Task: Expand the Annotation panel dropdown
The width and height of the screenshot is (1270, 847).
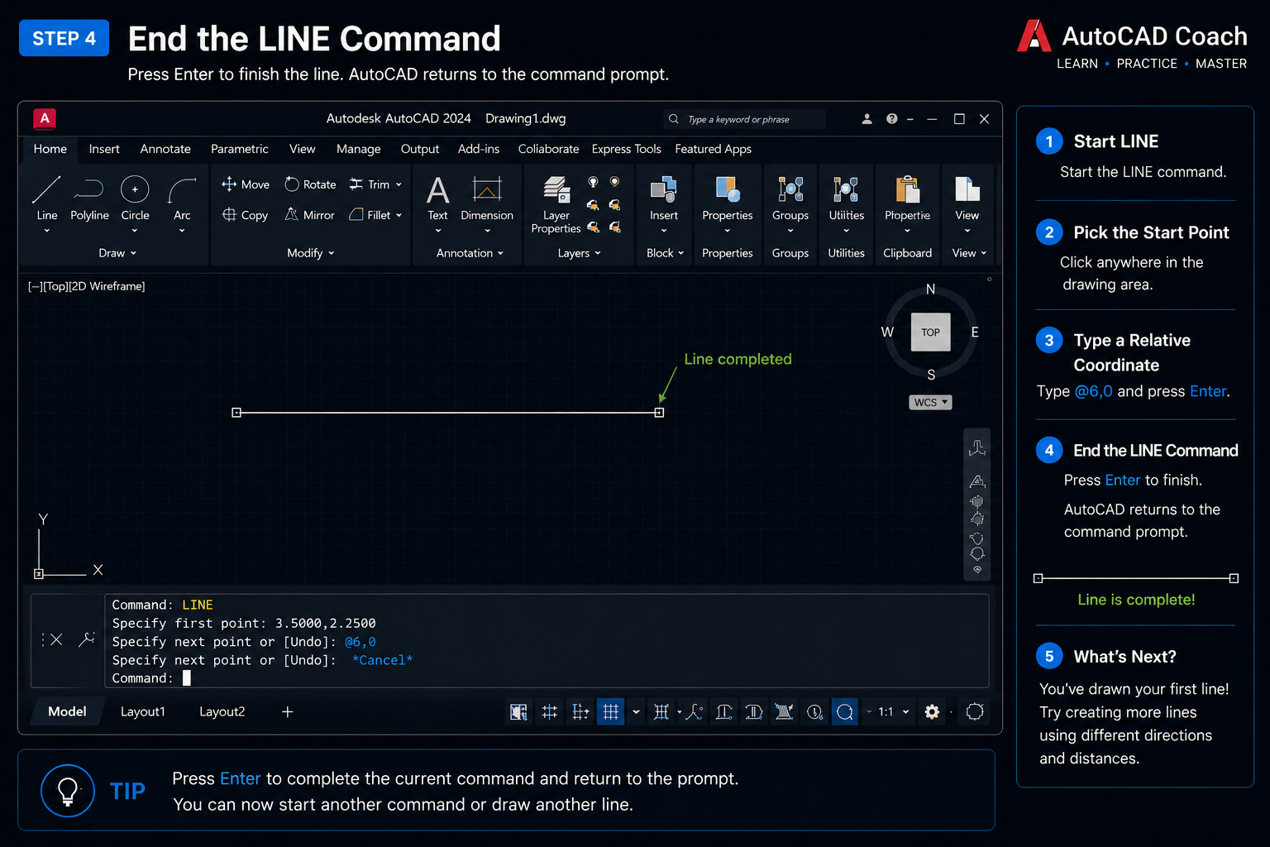Action: [x=470, y=253]
